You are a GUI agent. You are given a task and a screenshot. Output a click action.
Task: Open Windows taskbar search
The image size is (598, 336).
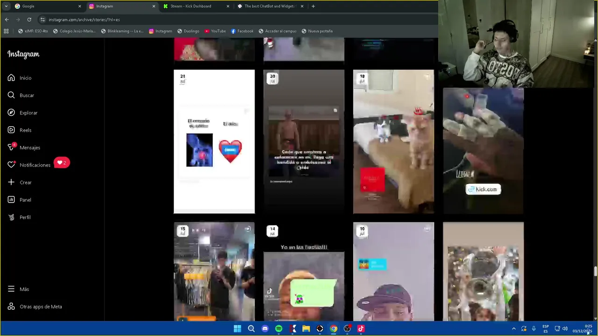pyautogui.click(x=251, y=329)
